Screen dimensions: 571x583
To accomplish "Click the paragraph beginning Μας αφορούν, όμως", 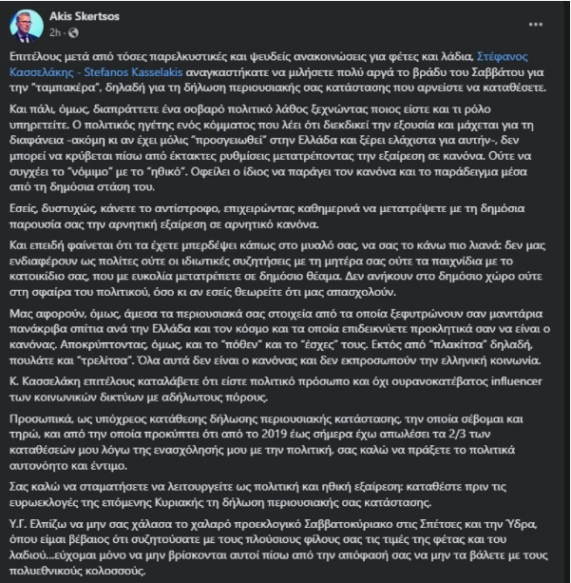I will pyautogui.click(x=279, y=337).
